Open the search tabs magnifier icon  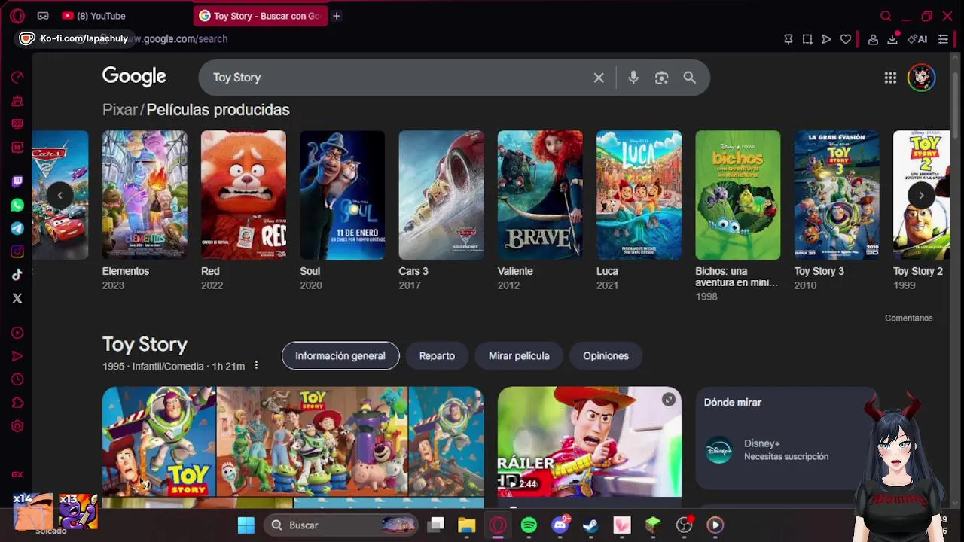pyautogui.click(x=886, y=16)
